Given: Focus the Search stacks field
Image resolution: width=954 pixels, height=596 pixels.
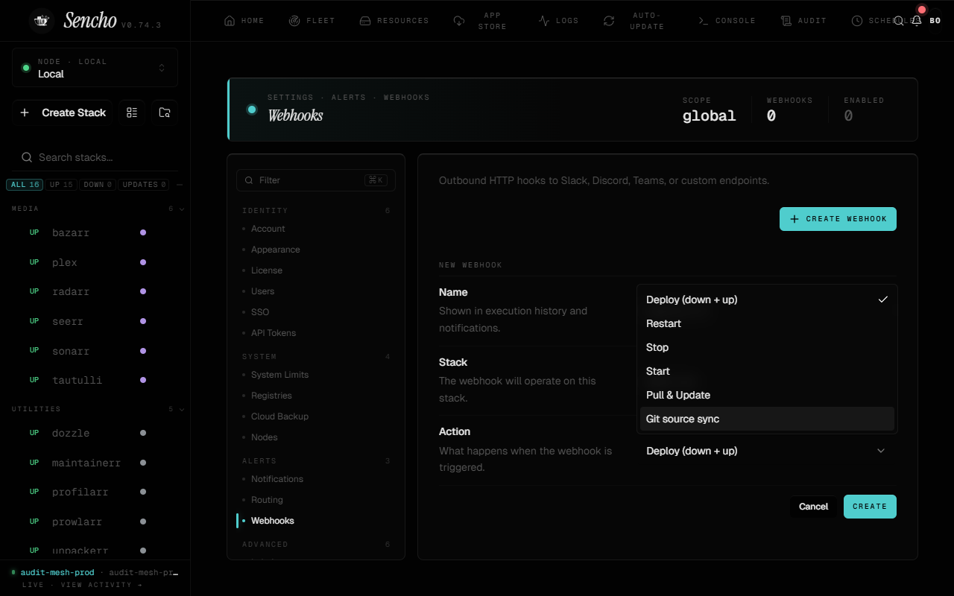Looking at the screenshot, I should click(95, 157).
